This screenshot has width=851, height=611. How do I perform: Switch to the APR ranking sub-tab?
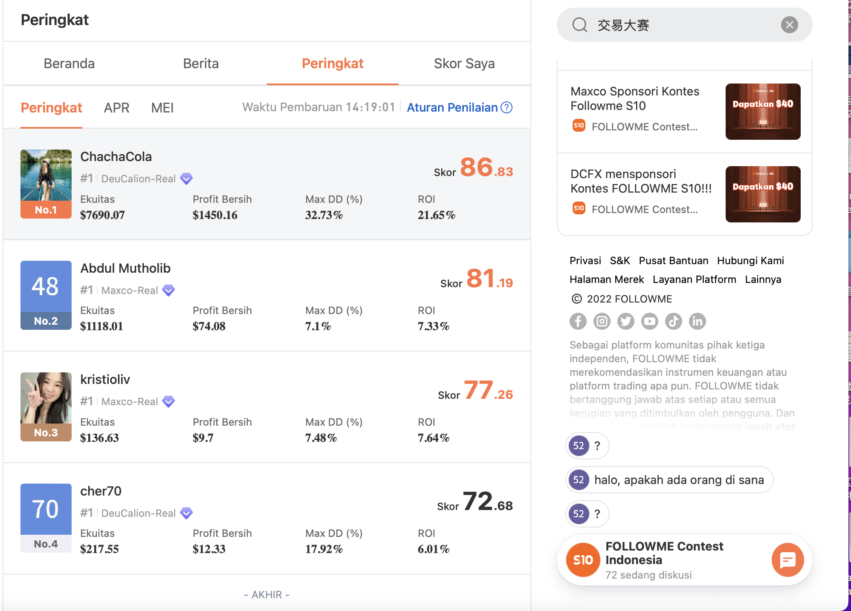[x=116, y=108]
